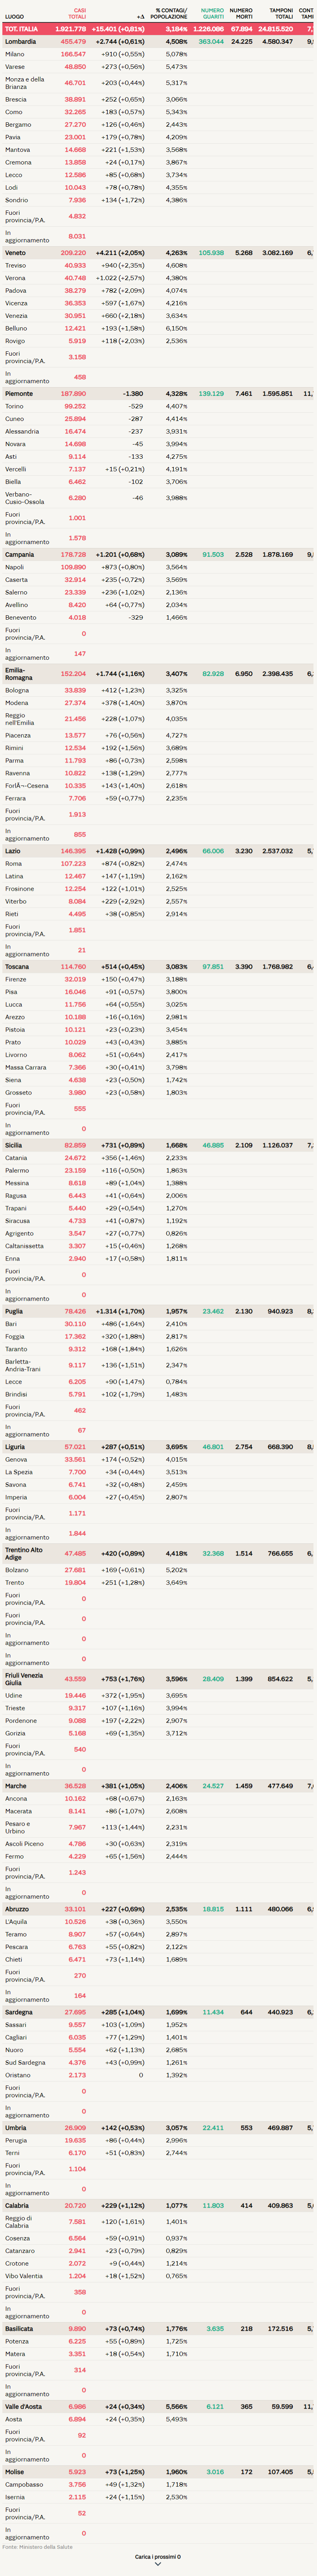Select the TOT. ITALIA summary row
The width and height of the screenshot is (317, 2576).
158,29
